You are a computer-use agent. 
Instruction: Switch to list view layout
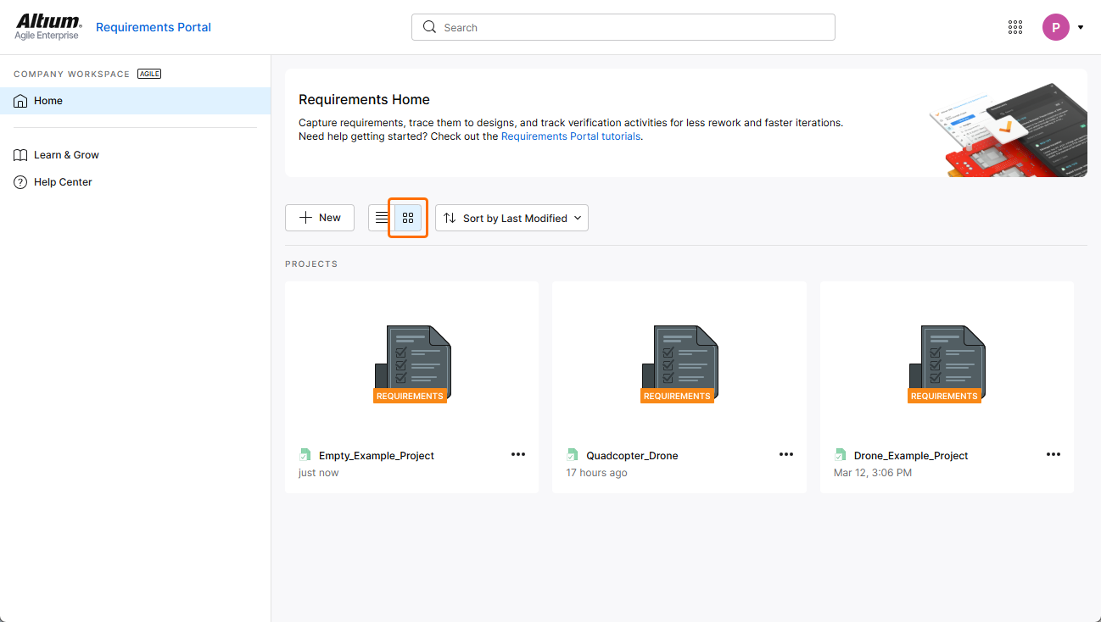(382, 218)
